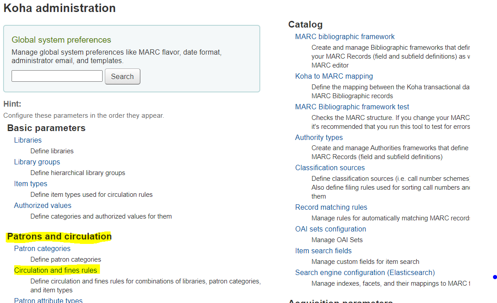Open Authorized values page
This screenshot has height=303, width=497.
click(43, 205)
